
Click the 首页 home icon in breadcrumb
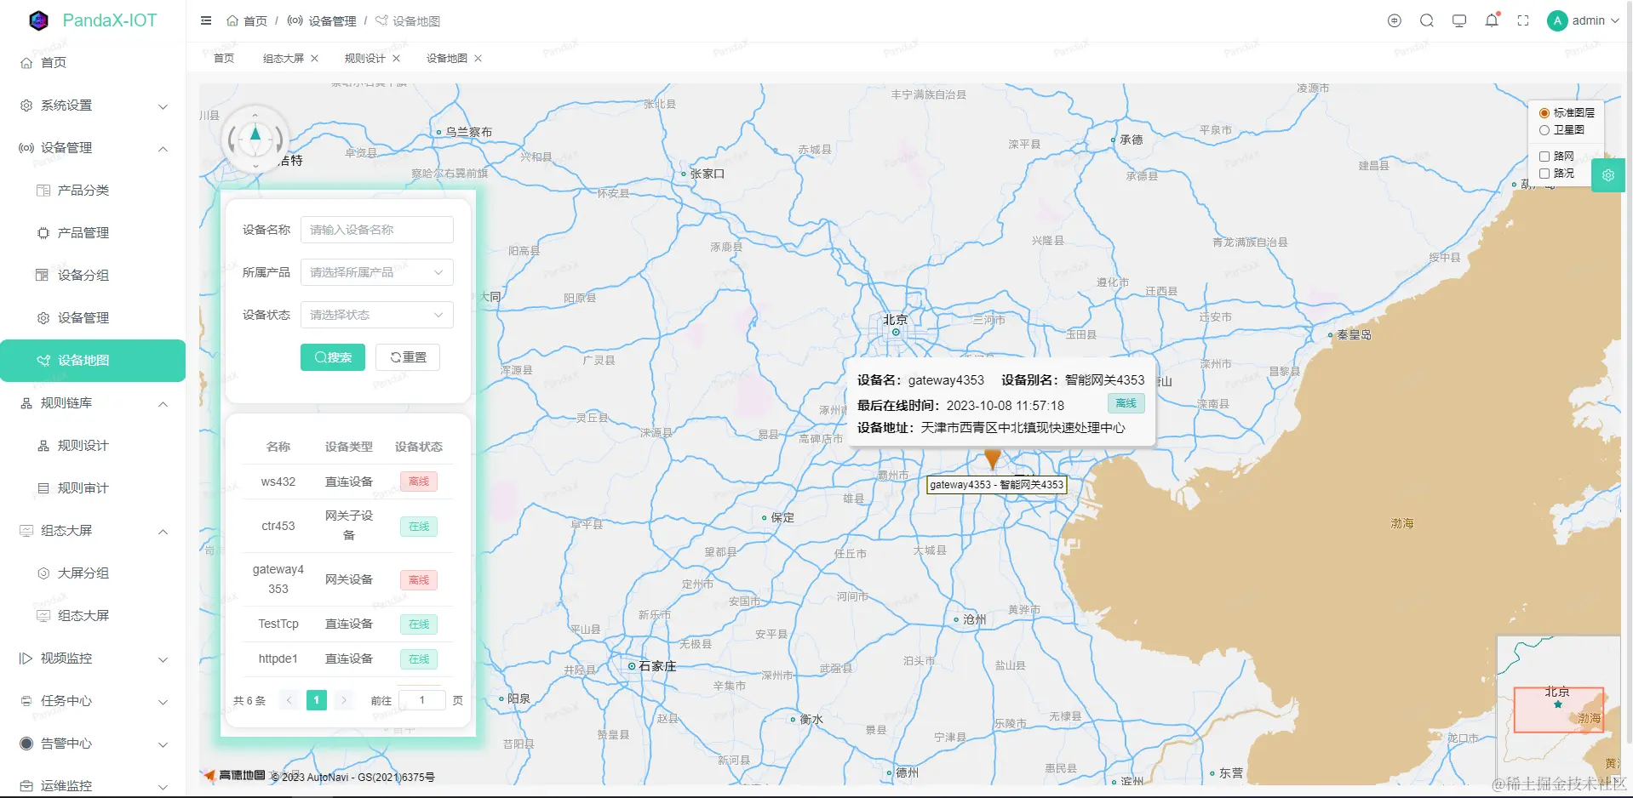[232, 21]
